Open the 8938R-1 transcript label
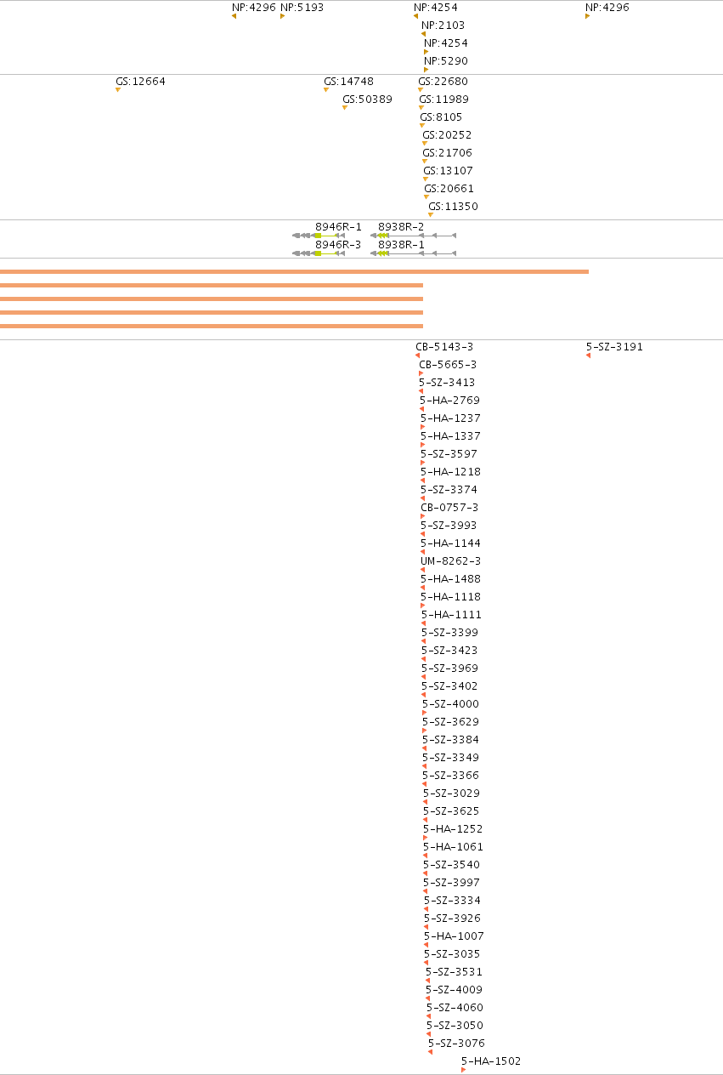Viewport: 723px width, 1075px height. point(401,244)
